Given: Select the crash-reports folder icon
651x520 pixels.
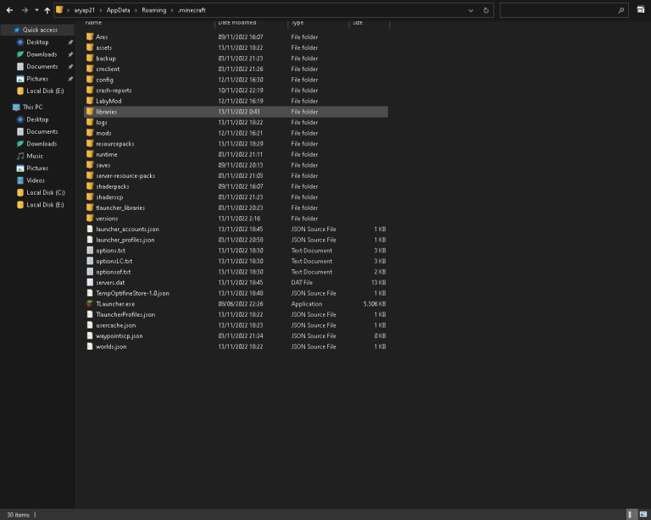Looking at the screenshot, I should 90,90.
